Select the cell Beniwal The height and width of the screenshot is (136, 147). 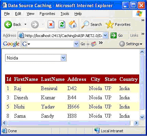tap(49, 88)
